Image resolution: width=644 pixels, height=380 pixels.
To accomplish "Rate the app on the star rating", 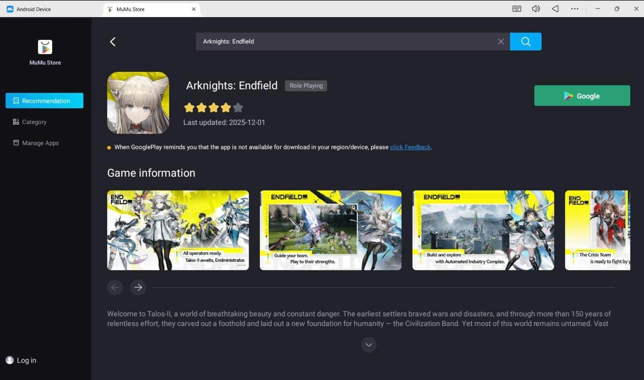I will [213, 107].
